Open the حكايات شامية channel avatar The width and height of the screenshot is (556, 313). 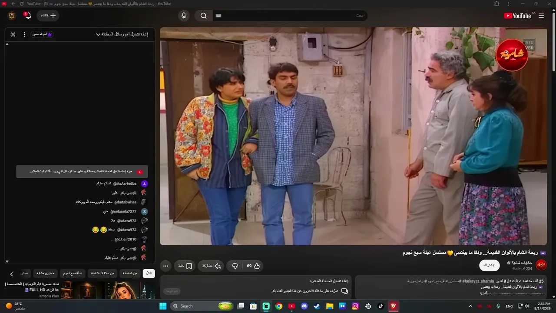tap(541, 265)
